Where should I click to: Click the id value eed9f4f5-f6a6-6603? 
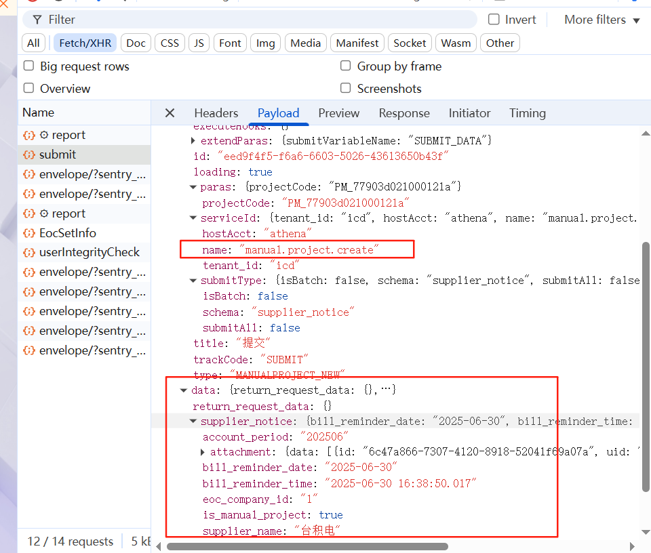click(x=333, y=156)
